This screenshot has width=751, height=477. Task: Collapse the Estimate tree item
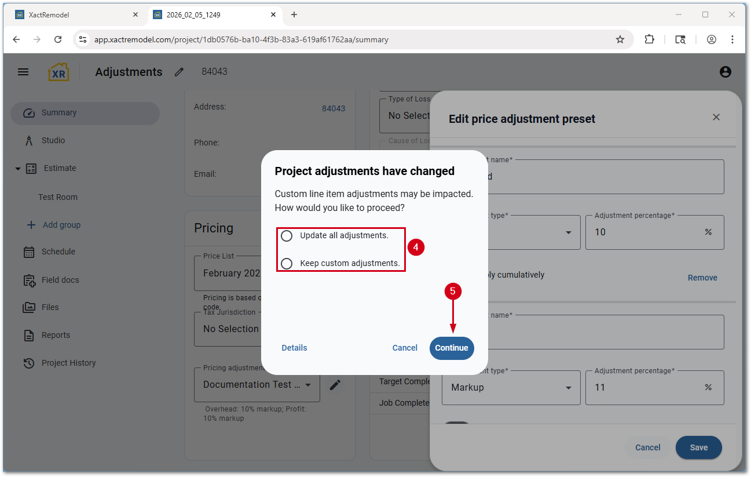click(x=17, y=168)
